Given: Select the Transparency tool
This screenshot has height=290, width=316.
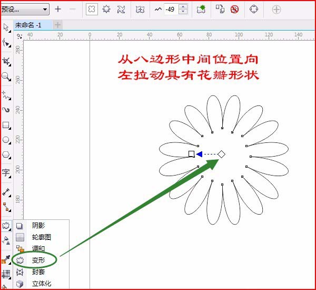Looking at the screenshot, I should 6,240.
